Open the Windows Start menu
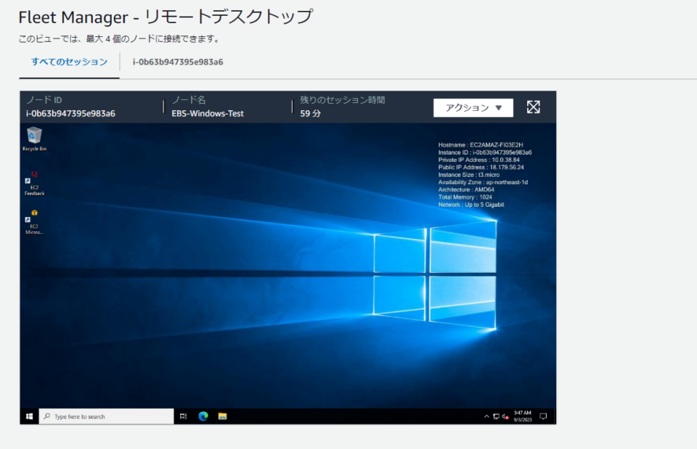The image size is (697, 449). [29, 416]
